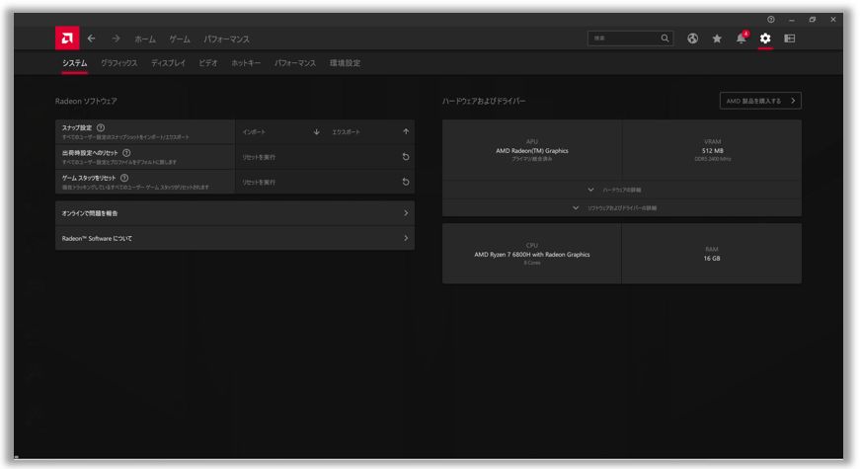860x469 pixels.
Task: Open オンラインで問題を報告 row
Action: [235, 213]
